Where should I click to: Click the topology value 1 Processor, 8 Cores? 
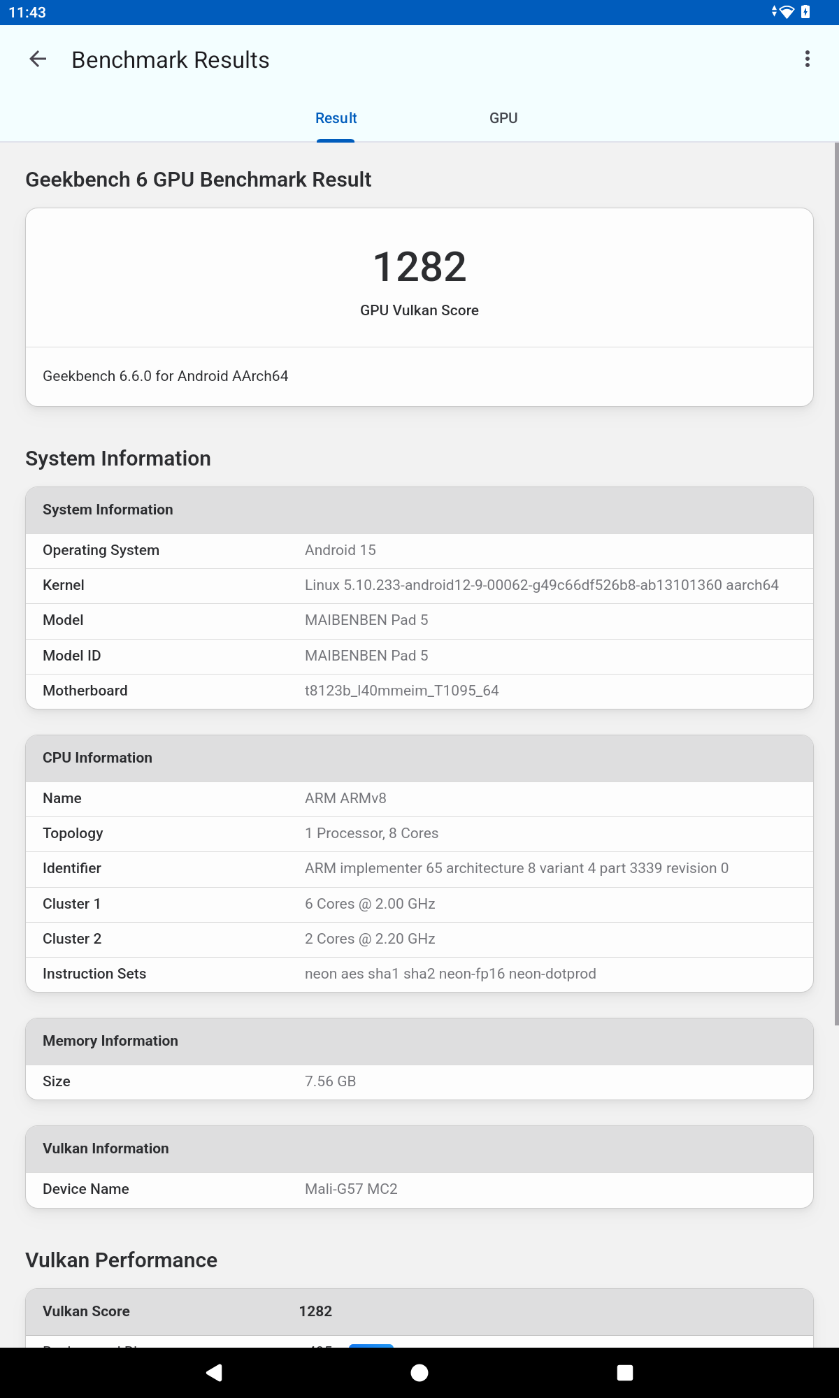point(372,833)
